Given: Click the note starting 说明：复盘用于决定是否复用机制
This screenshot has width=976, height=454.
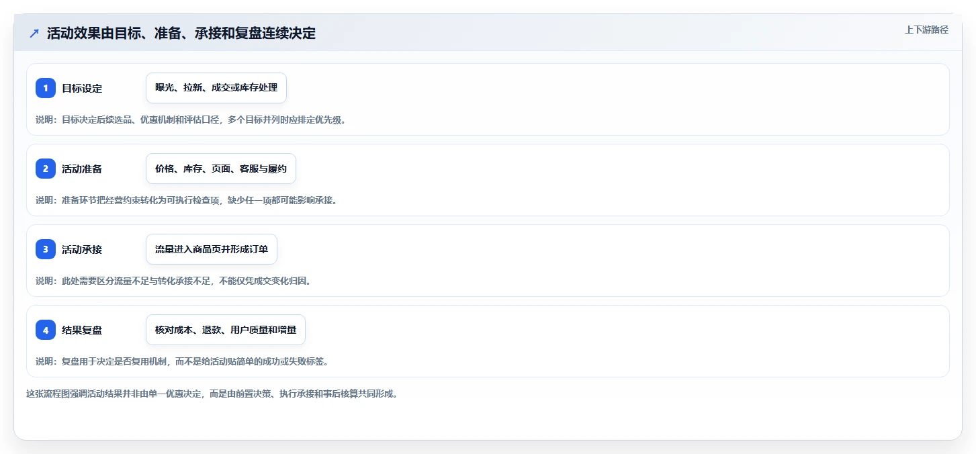Looking at the screenshot, I should 182,361.
